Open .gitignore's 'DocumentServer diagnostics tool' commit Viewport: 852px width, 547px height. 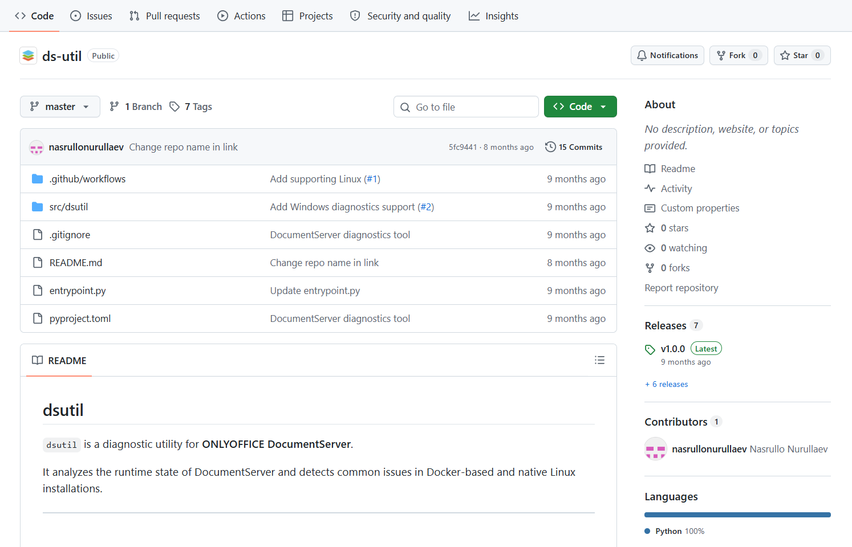tap(340, 235)
